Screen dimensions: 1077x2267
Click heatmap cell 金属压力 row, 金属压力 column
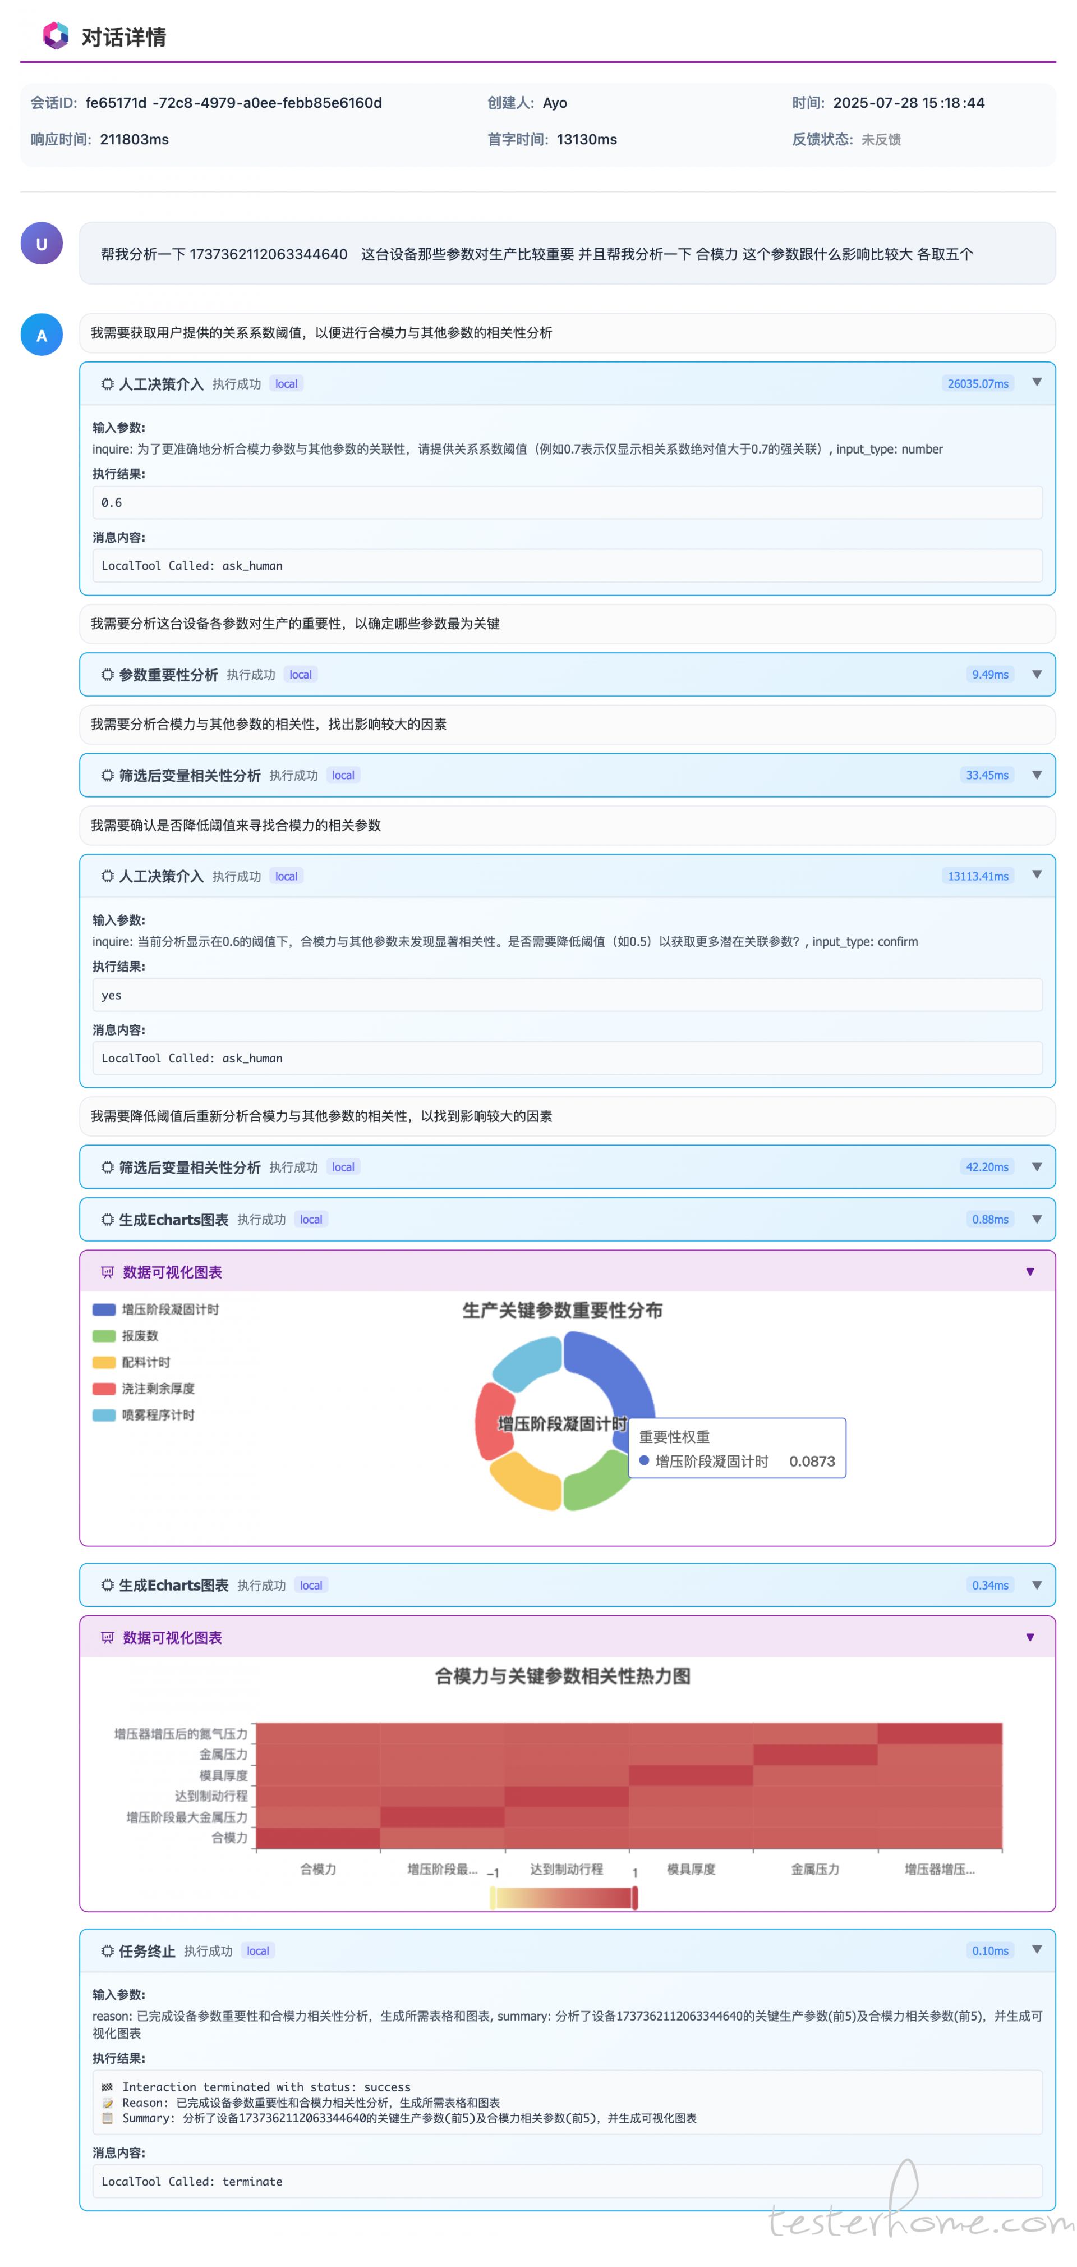coord(815,1755)
